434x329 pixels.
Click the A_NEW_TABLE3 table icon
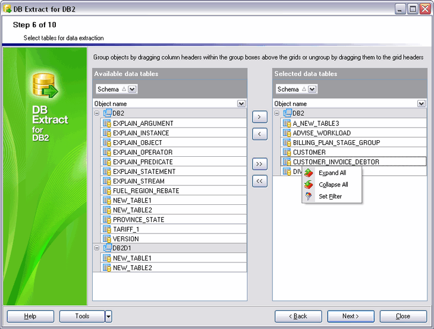point(287,123)
